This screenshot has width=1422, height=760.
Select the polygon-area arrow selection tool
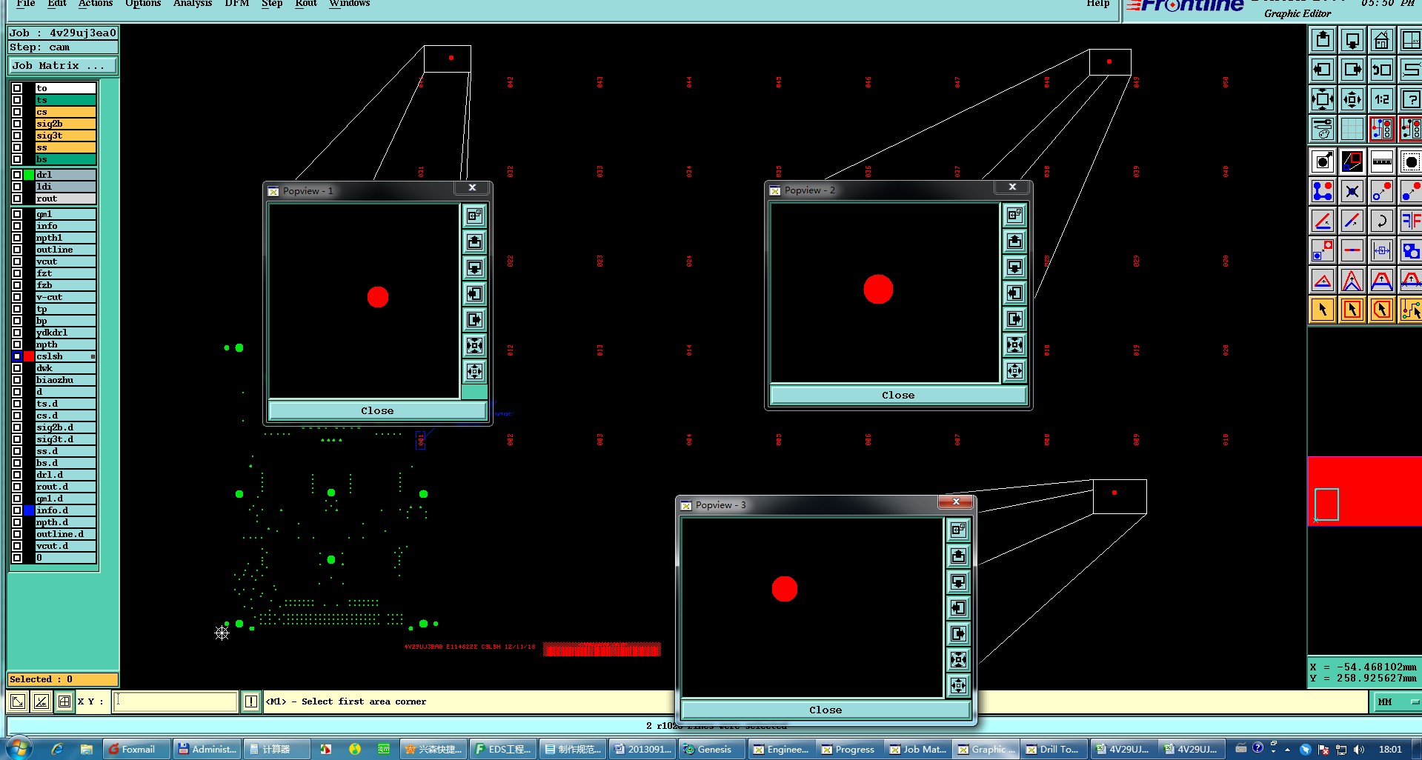[x=1382, y=310]
